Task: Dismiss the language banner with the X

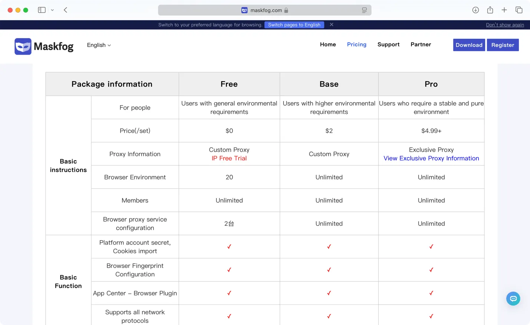Action: coord(331,24)
